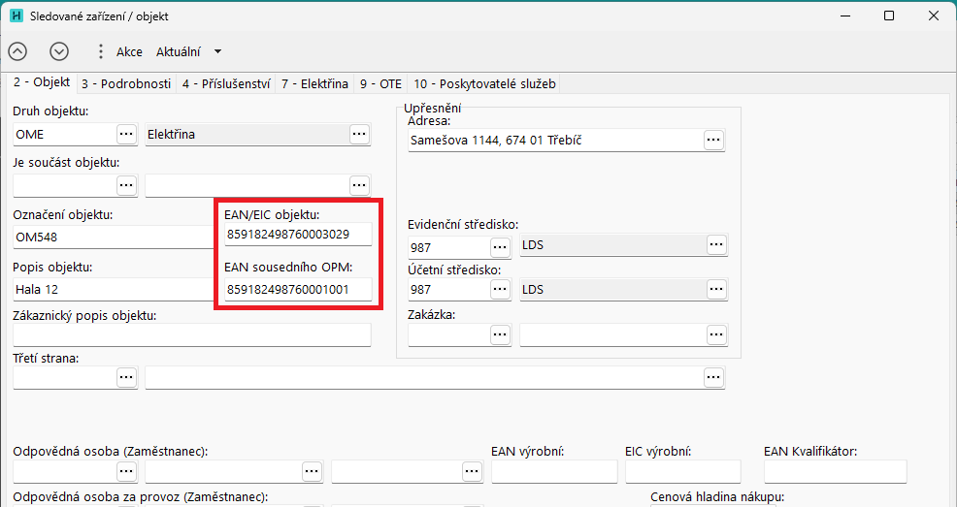Open lookup next to Evidenční středisko 987

[500, 247]
